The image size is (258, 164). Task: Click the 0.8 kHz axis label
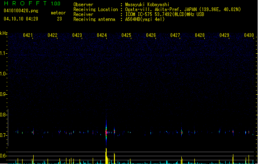(3, 115)
